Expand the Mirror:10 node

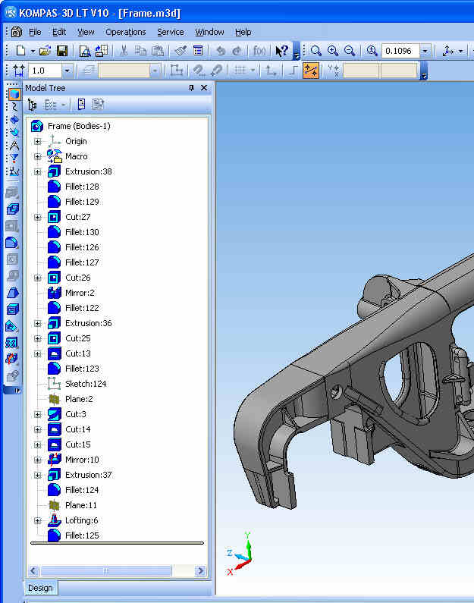[x=37, y=460]
